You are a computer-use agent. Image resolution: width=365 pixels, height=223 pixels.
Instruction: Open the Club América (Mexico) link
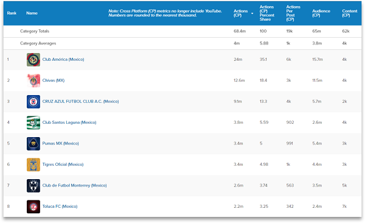coord(63,60)
